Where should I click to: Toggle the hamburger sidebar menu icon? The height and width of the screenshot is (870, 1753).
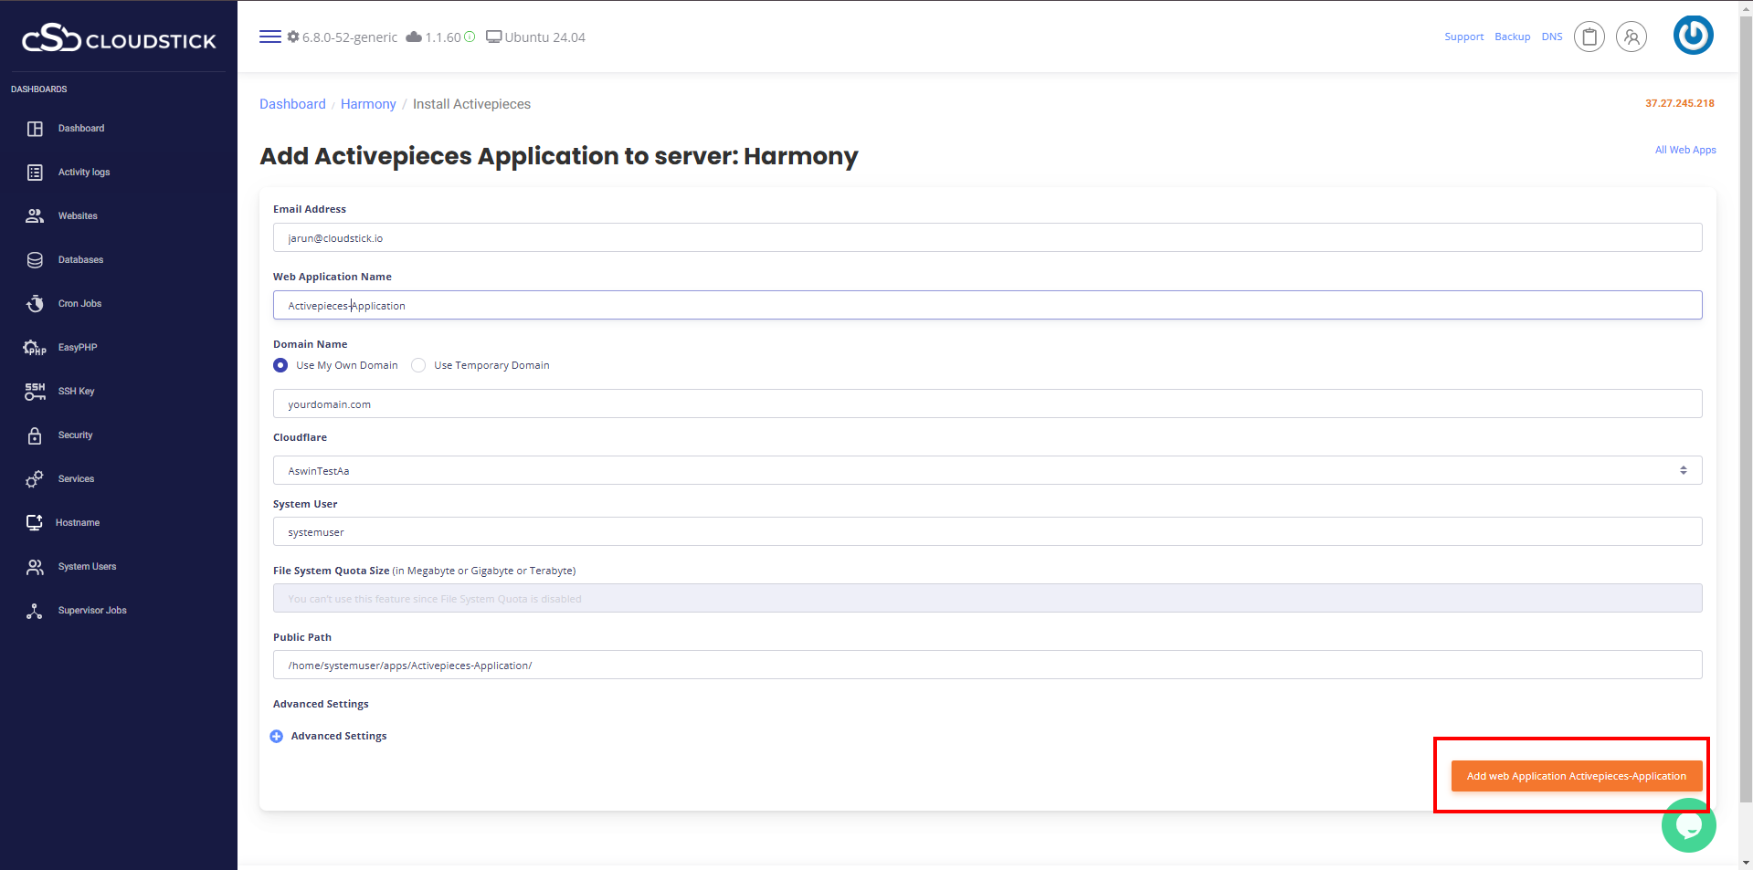[x=269, y=37]
